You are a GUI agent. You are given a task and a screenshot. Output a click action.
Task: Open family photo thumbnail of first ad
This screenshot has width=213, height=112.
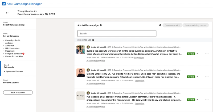[81, 50]
